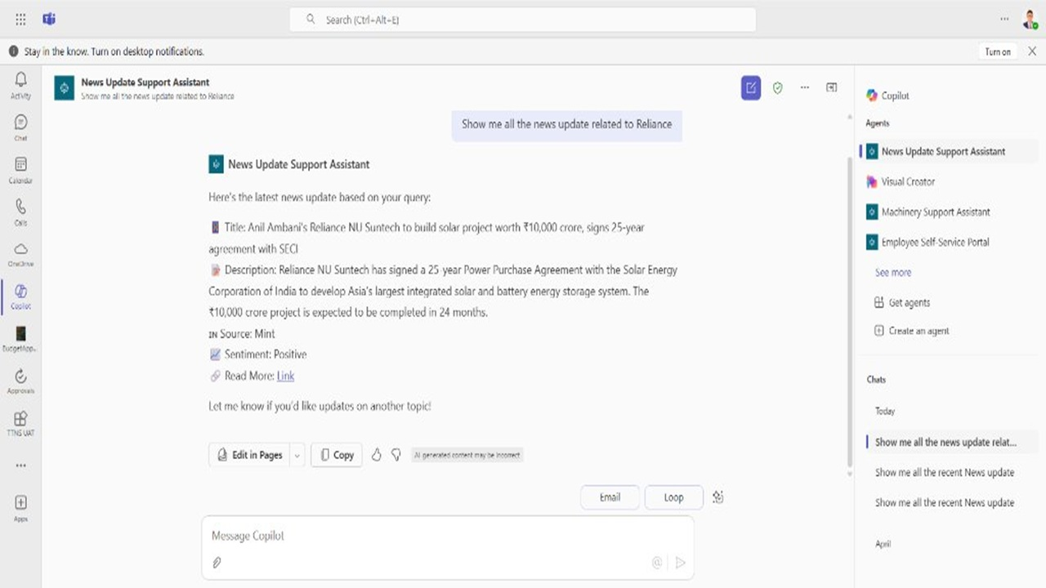Expand See more agents list
Screen dimensions: 1046x588
(893, 272)
